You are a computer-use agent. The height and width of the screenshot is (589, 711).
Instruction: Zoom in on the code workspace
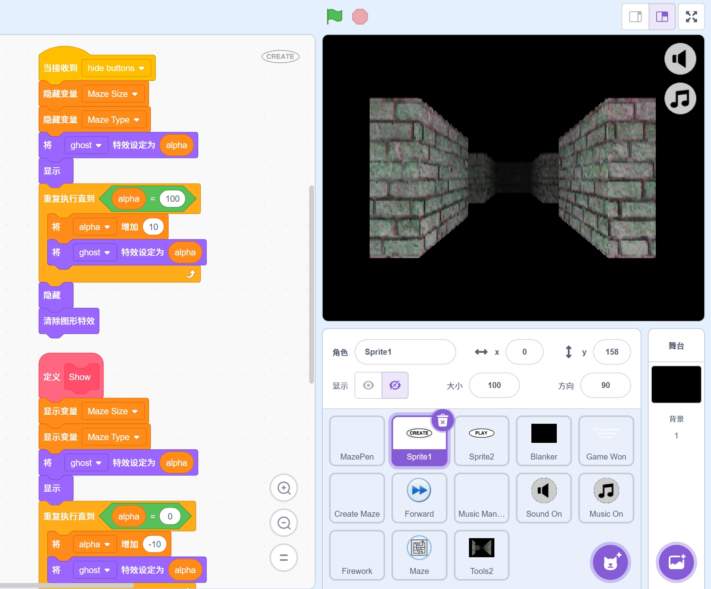coord(284,488)
